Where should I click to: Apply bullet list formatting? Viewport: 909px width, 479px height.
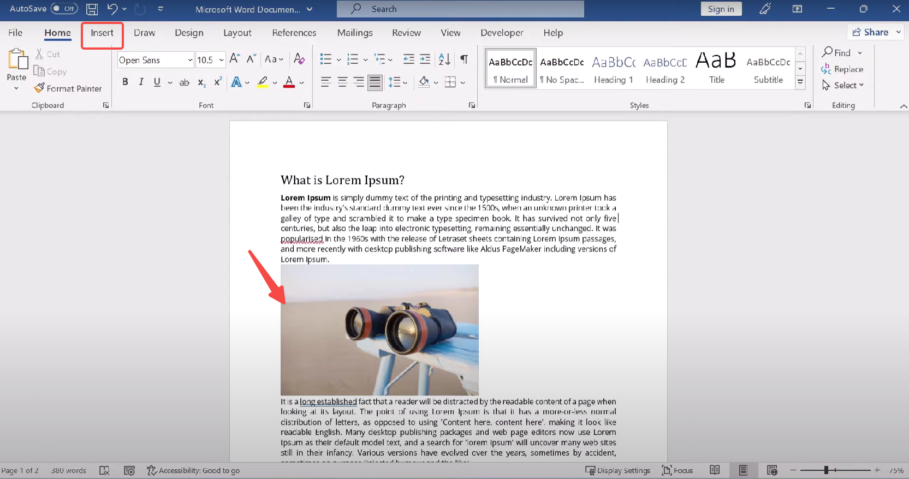(x=326, y=59)
